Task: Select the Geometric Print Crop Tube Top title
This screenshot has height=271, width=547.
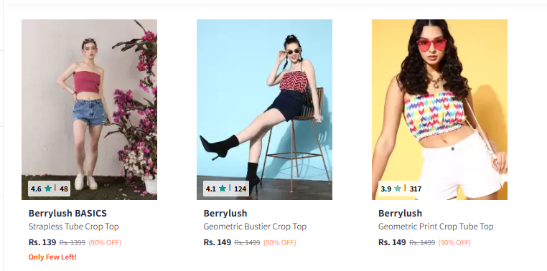Action: tap(436, 227)
